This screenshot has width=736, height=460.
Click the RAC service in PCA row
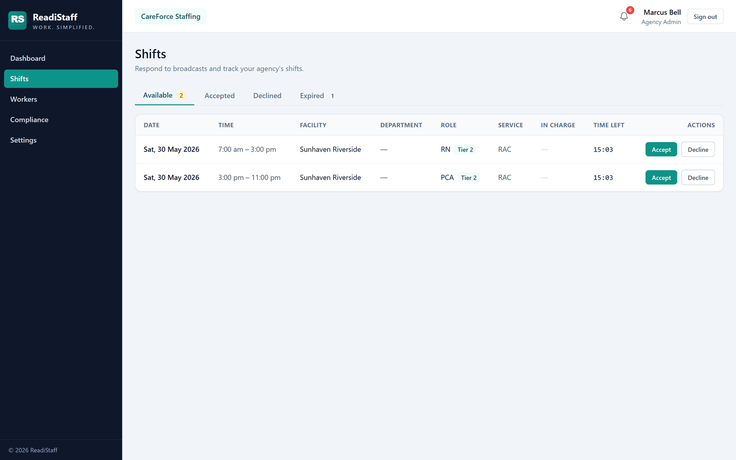pos(504,177)
